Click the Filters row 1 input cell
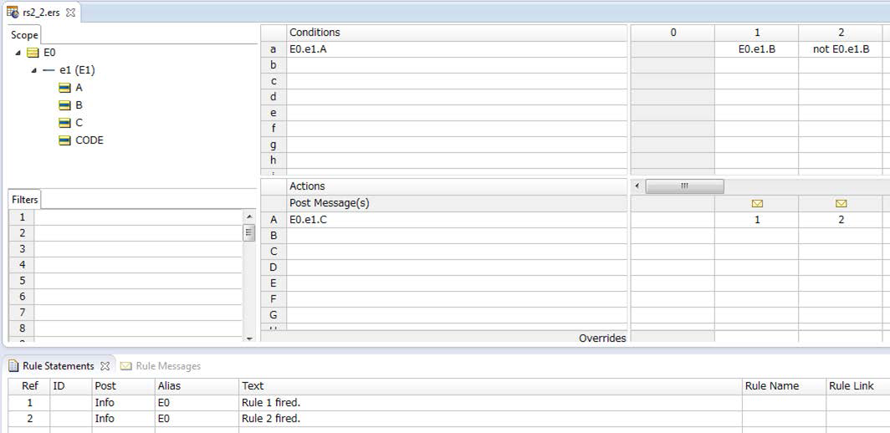Screen dimensions: 890x433 tap(139, 217)
